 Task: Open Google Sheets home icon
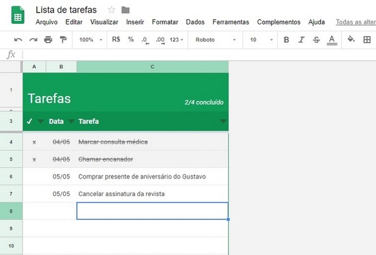pyautogui.click(x=17, y=16)
